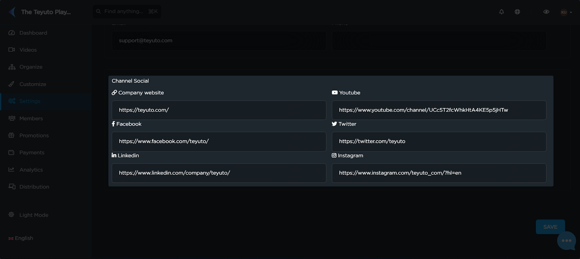This screenshot has width=580, height=259.
Task: Click the Instagram logo icon
Action: coord(334,156)
